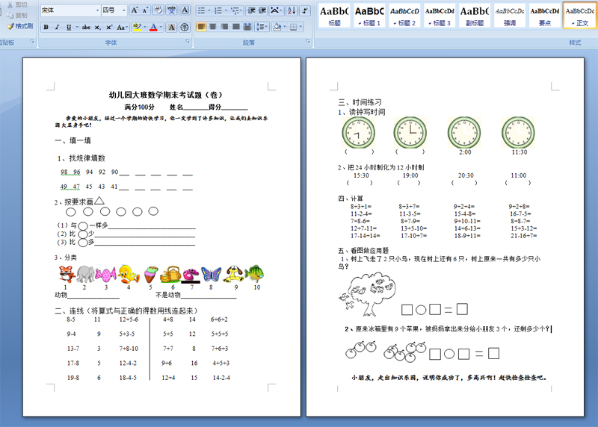Toggle Bold formatting

[x=46, y=27]
